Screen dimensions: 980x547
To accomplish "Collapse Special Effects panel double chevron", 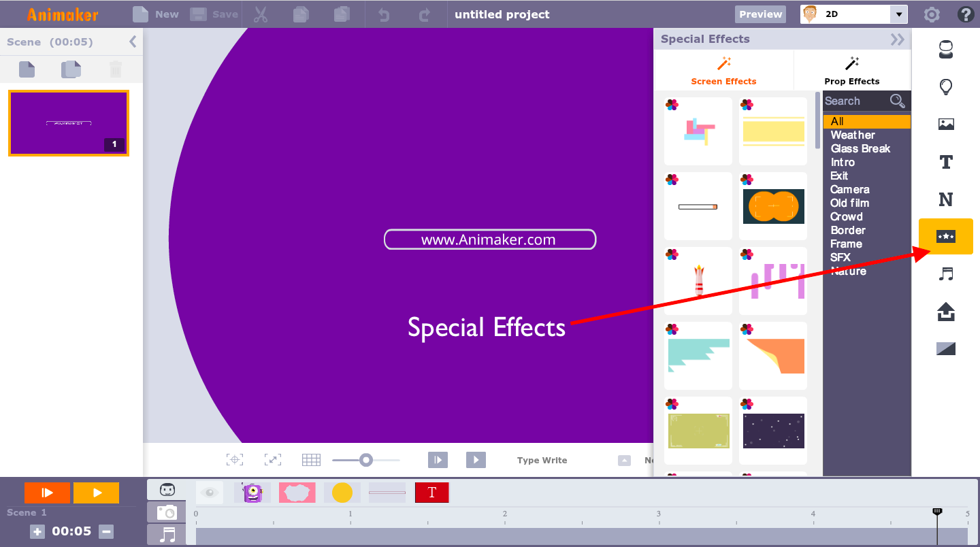I will 898,39.
